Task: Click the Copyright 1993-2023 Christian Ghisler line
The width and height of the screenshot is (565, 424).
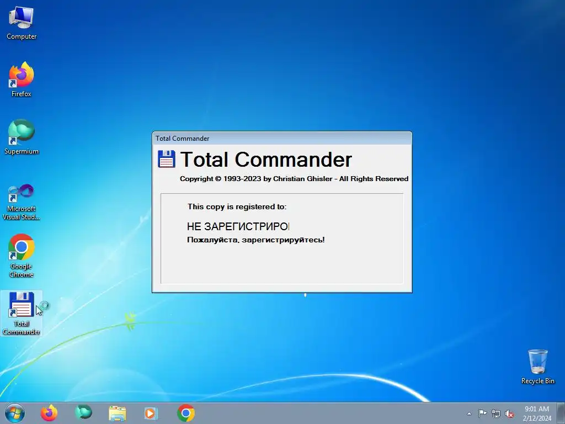Action: [294, 179]
